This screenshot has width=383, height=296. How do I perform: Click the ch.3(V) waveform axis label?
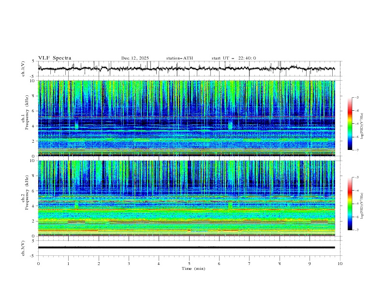point(24,248)
